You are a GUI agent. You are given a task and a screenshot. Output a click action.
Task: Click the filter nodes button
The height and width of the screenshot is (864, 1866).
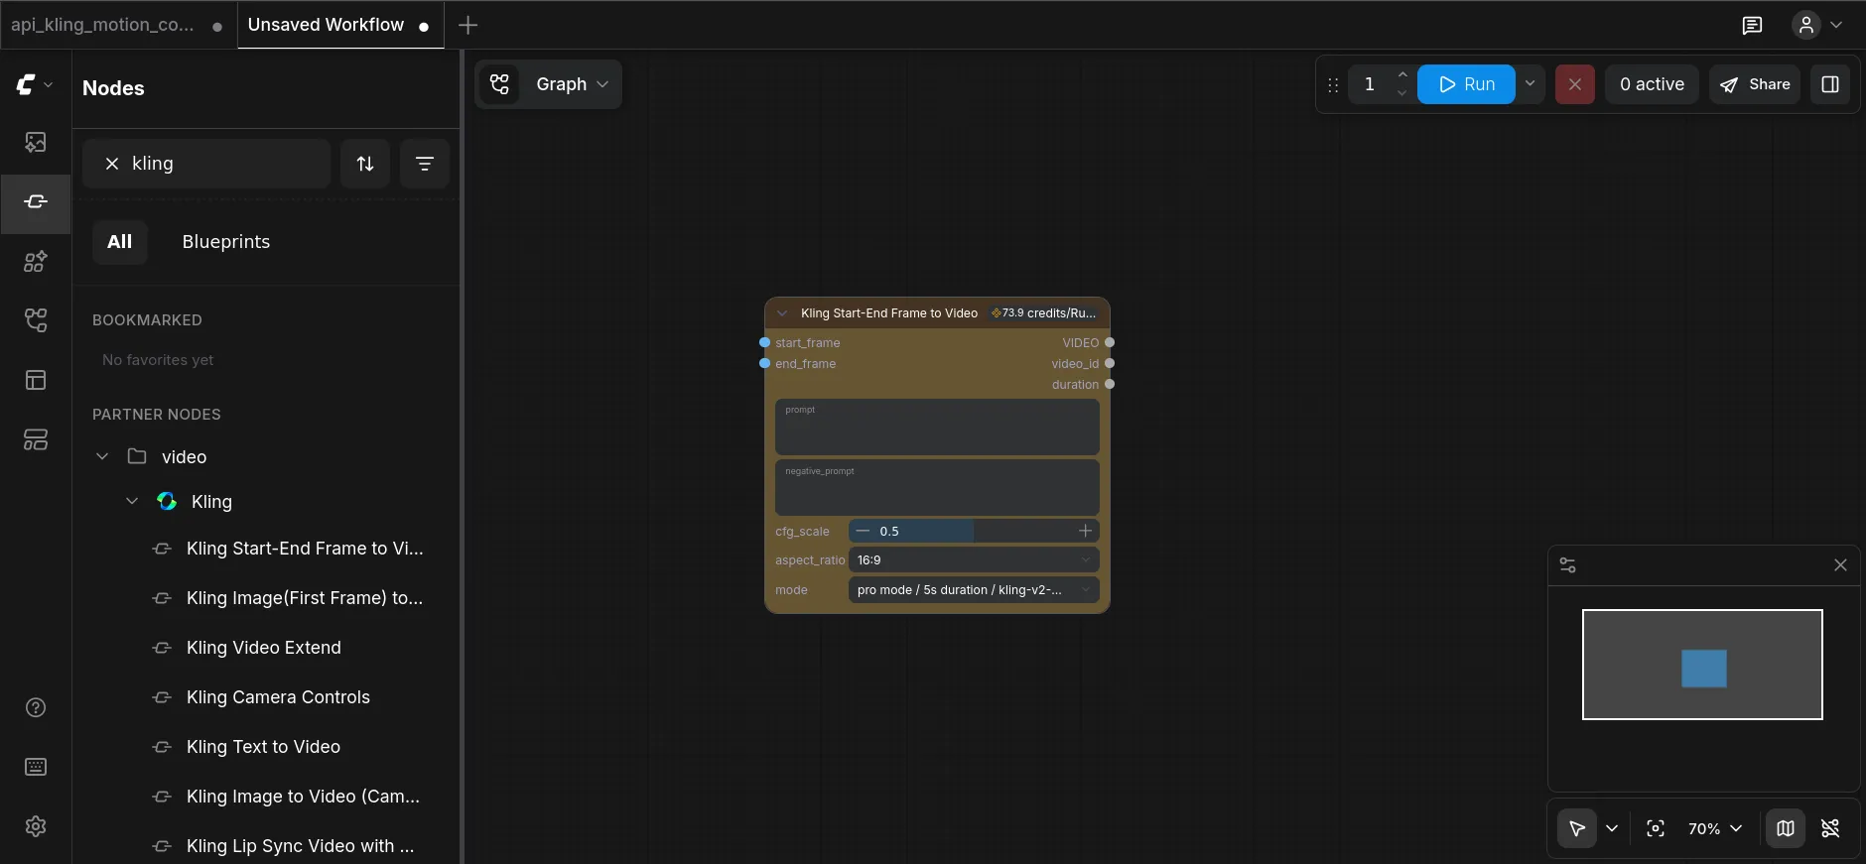425,164
